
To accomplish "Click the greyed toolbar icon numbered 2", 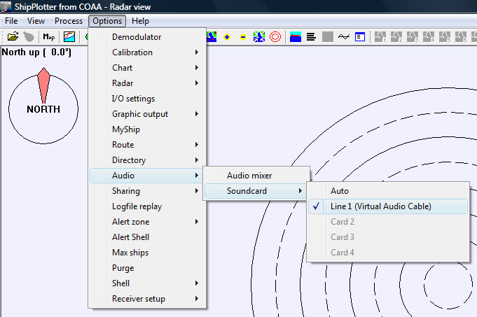I will pos(396,37).
